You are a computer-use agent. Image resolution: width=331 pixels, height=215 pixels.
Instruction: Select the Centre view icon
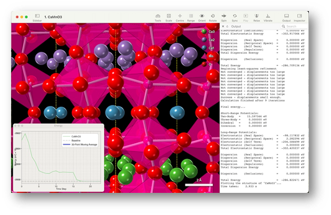[x=179, y=16]
